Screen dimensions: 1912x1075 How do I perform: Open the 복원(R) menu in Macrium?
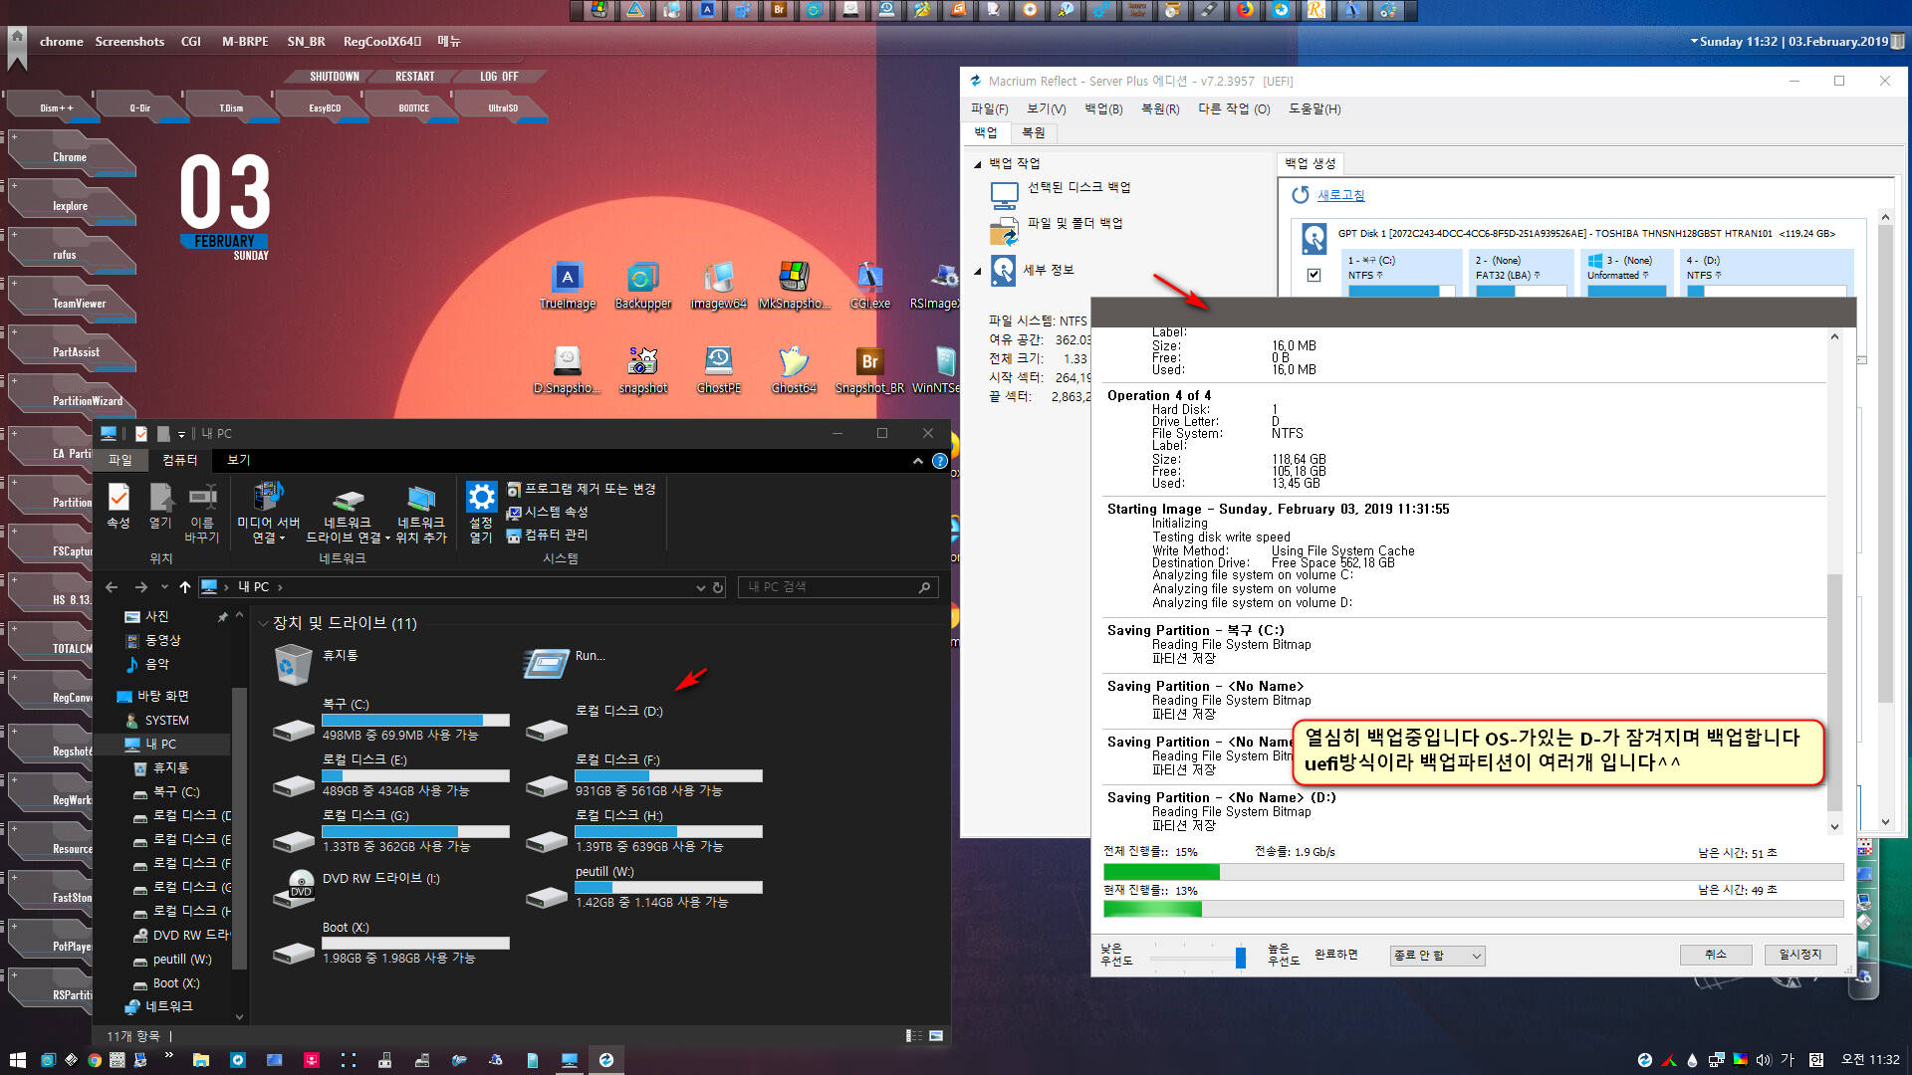[1160, 109]
